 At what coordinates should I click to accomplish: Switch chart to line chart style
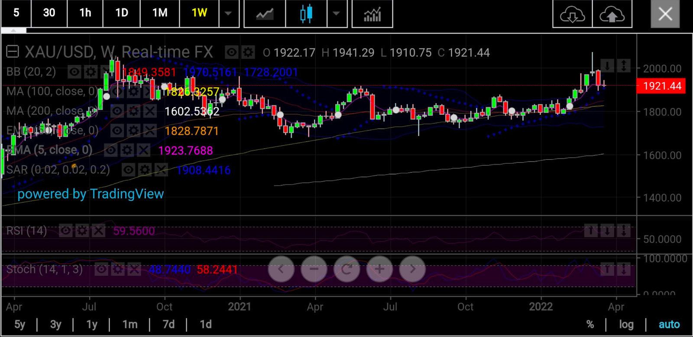[265, 14]
